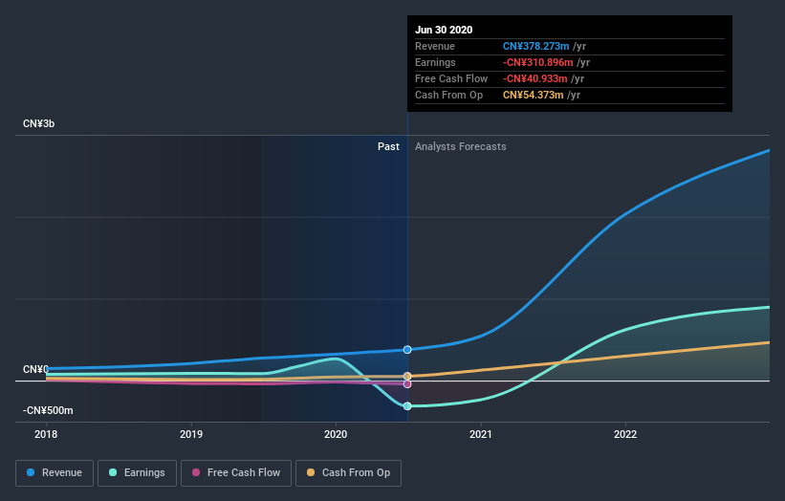The height and width of the screenshot is (501, 785).
Task: Click the CN¥3b y-axis label
Action: pos(38,123)
